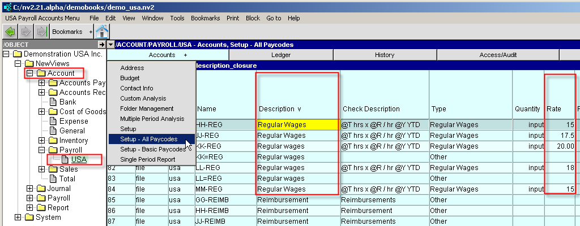Image resolution: width=580 pixels, height=226 pixels.
Task: Click the arrow button on OBJECT panel header
Action: (x=101, y=44)
